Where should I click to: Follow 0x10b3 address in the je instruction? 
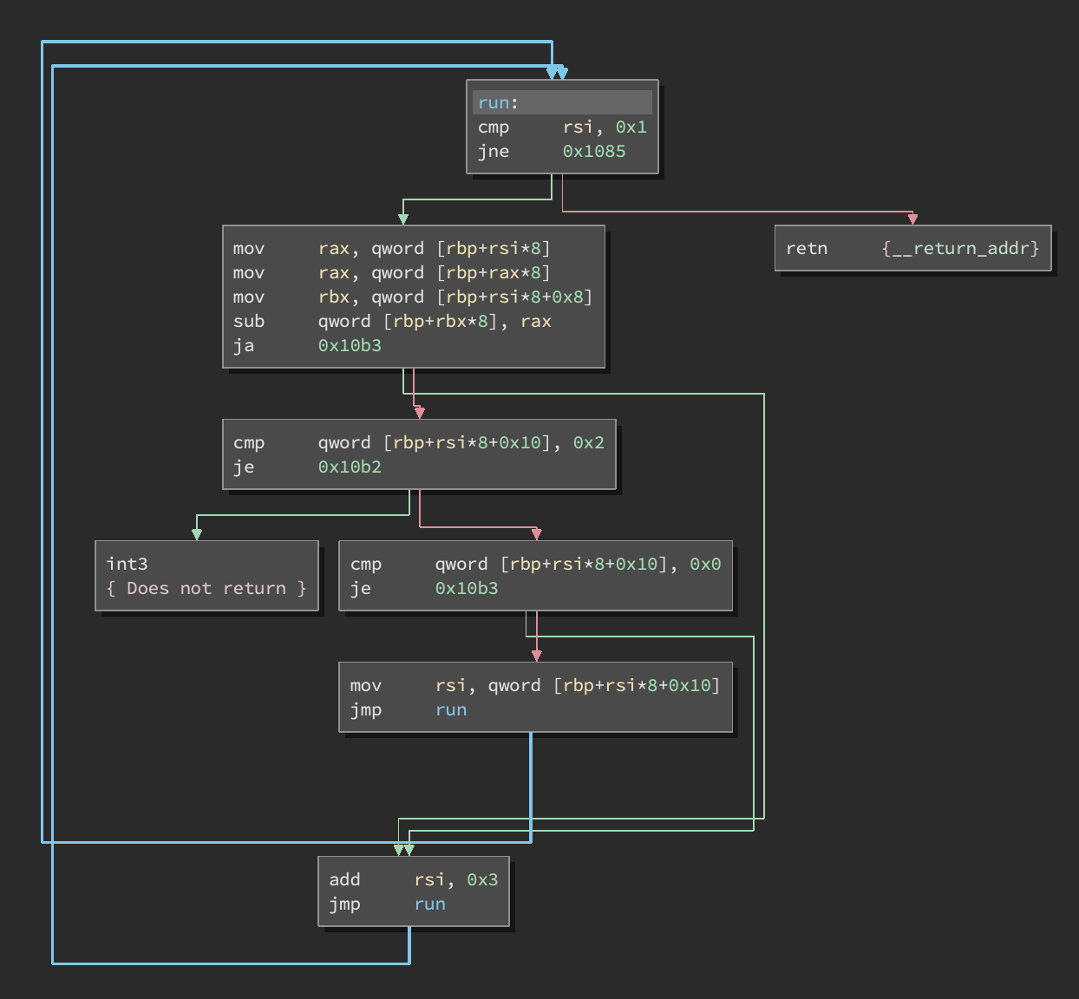[x=467, y=588]
